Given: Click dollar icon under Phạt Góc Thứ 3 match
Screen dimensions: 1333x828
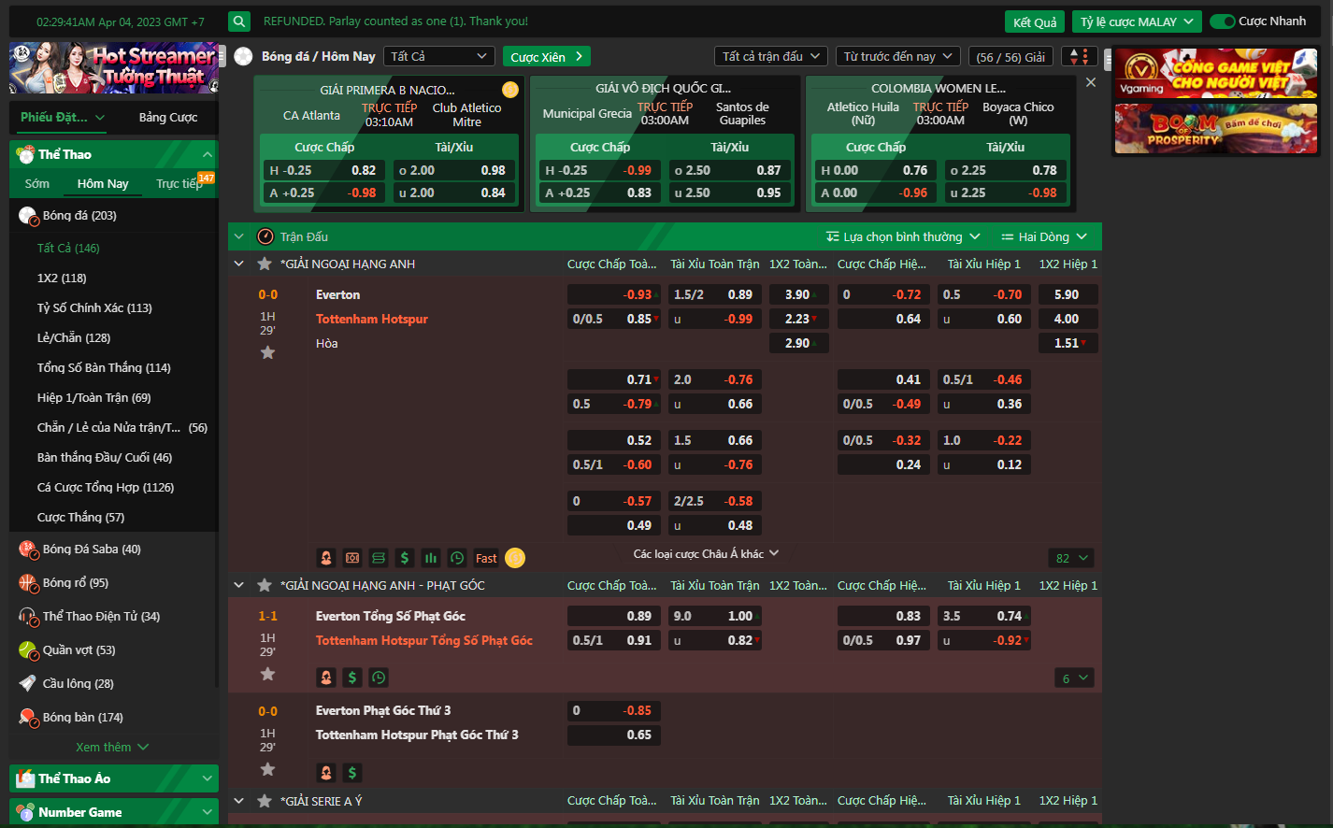Looking at the screenshot, I should pos(351,773).
